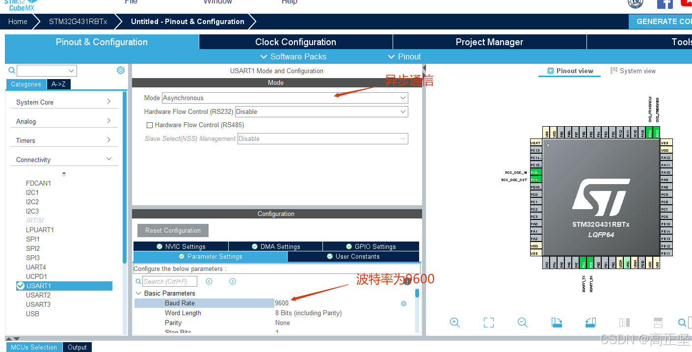The width and height of the screenshot is (692, 352).
Task: Select SPI1 peripheral
Action: click(x=33, y=239)
